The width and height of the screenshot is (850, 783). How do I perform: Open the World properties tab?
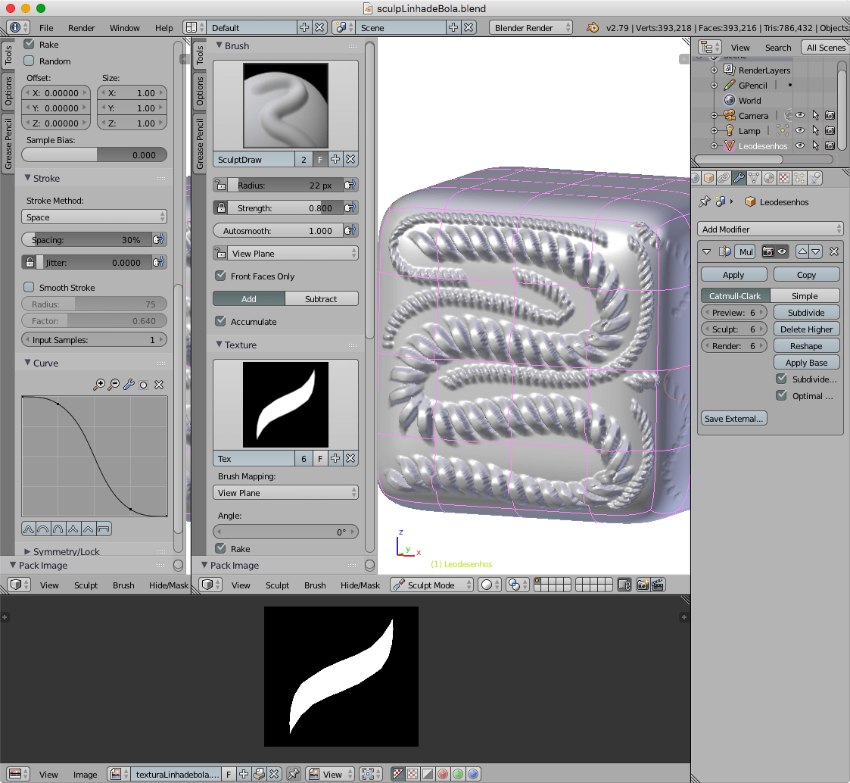tap(695, 177)
